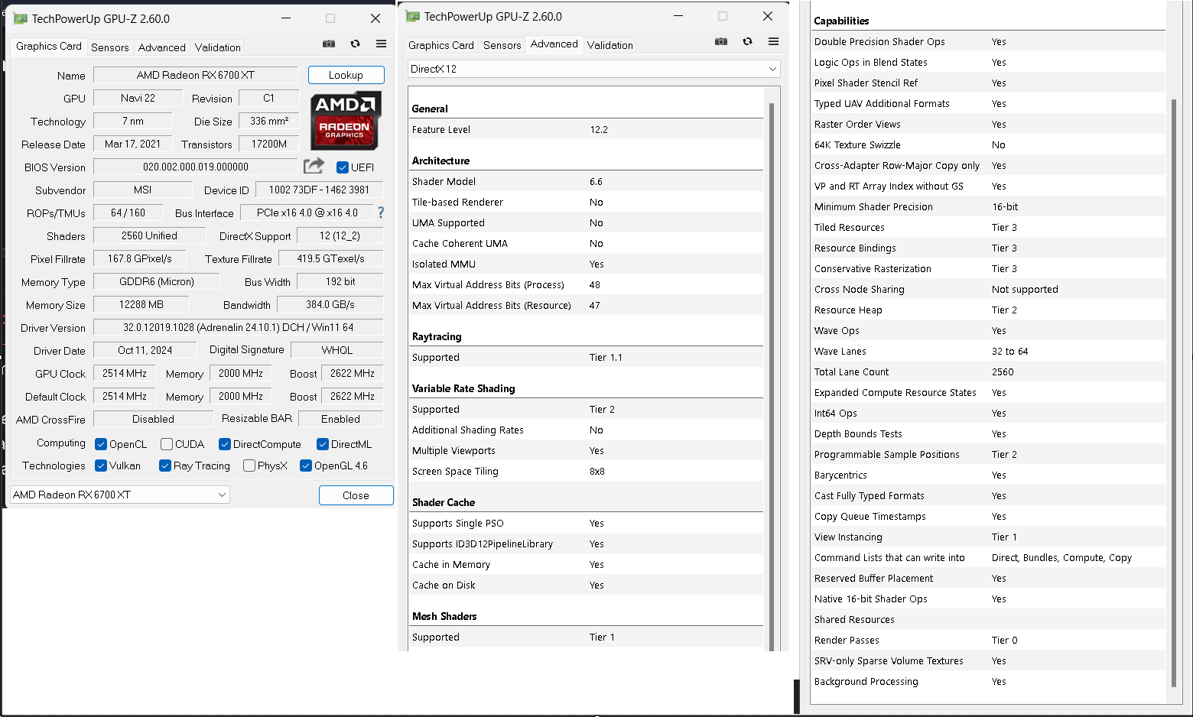
Task: Select Sensors tab in left window
Action: [x=110, y=47]
